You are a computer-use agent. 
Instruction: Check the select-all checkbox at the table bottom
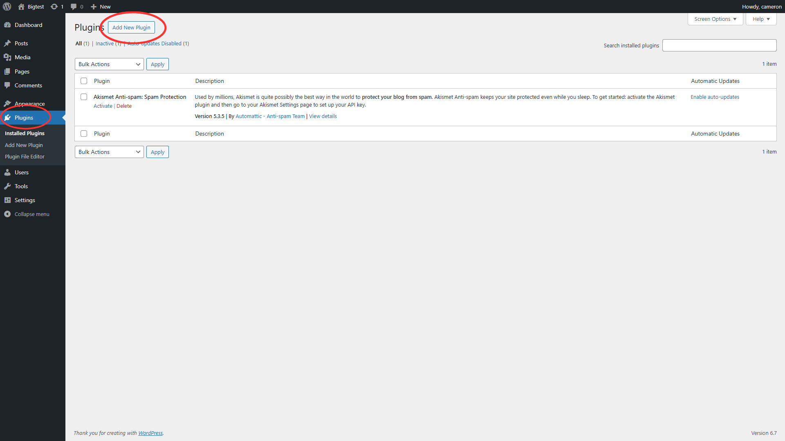tap(84, 134)
